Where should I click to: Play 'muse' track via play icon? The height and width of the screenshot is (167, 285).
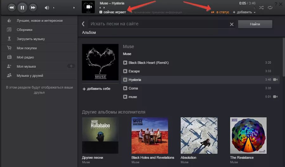coord(125,97)
